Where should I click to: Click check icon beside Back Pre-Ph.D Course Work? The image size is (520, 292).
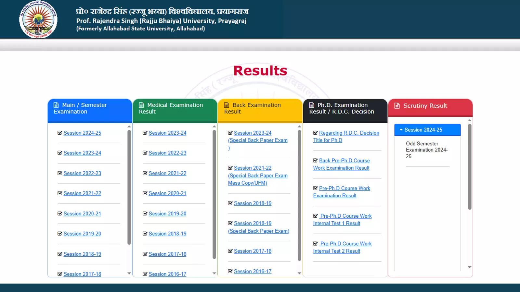[315, 160]
